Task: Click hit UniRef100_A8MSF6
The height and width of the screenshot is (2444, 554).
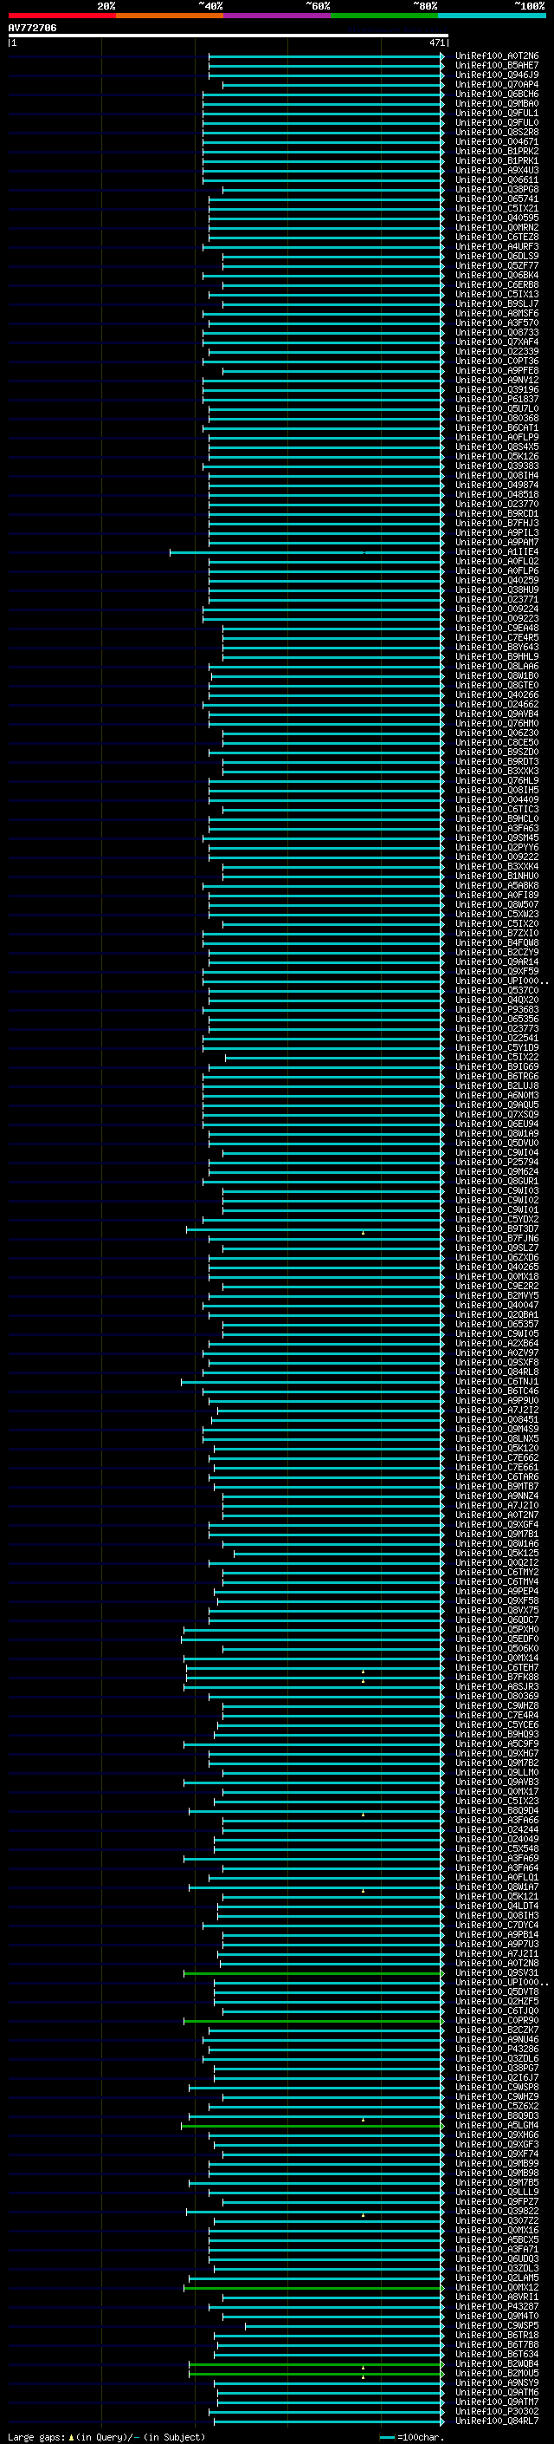Action: [496, 313]
